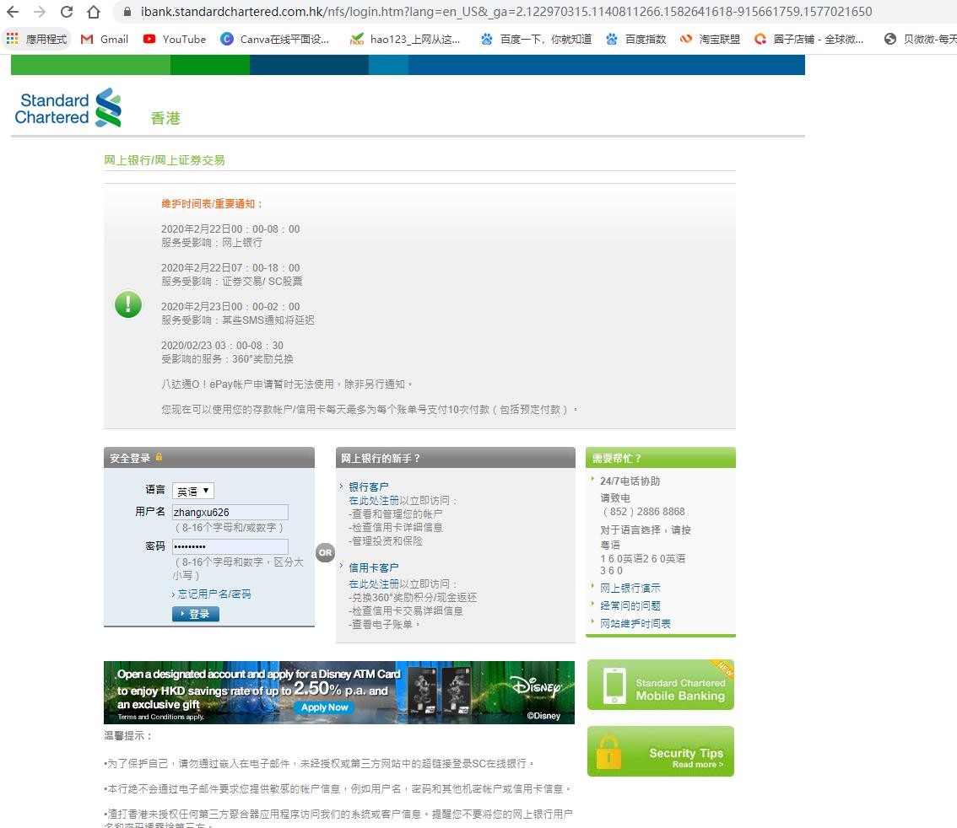Open the Canva bookmark

[275, 39]
